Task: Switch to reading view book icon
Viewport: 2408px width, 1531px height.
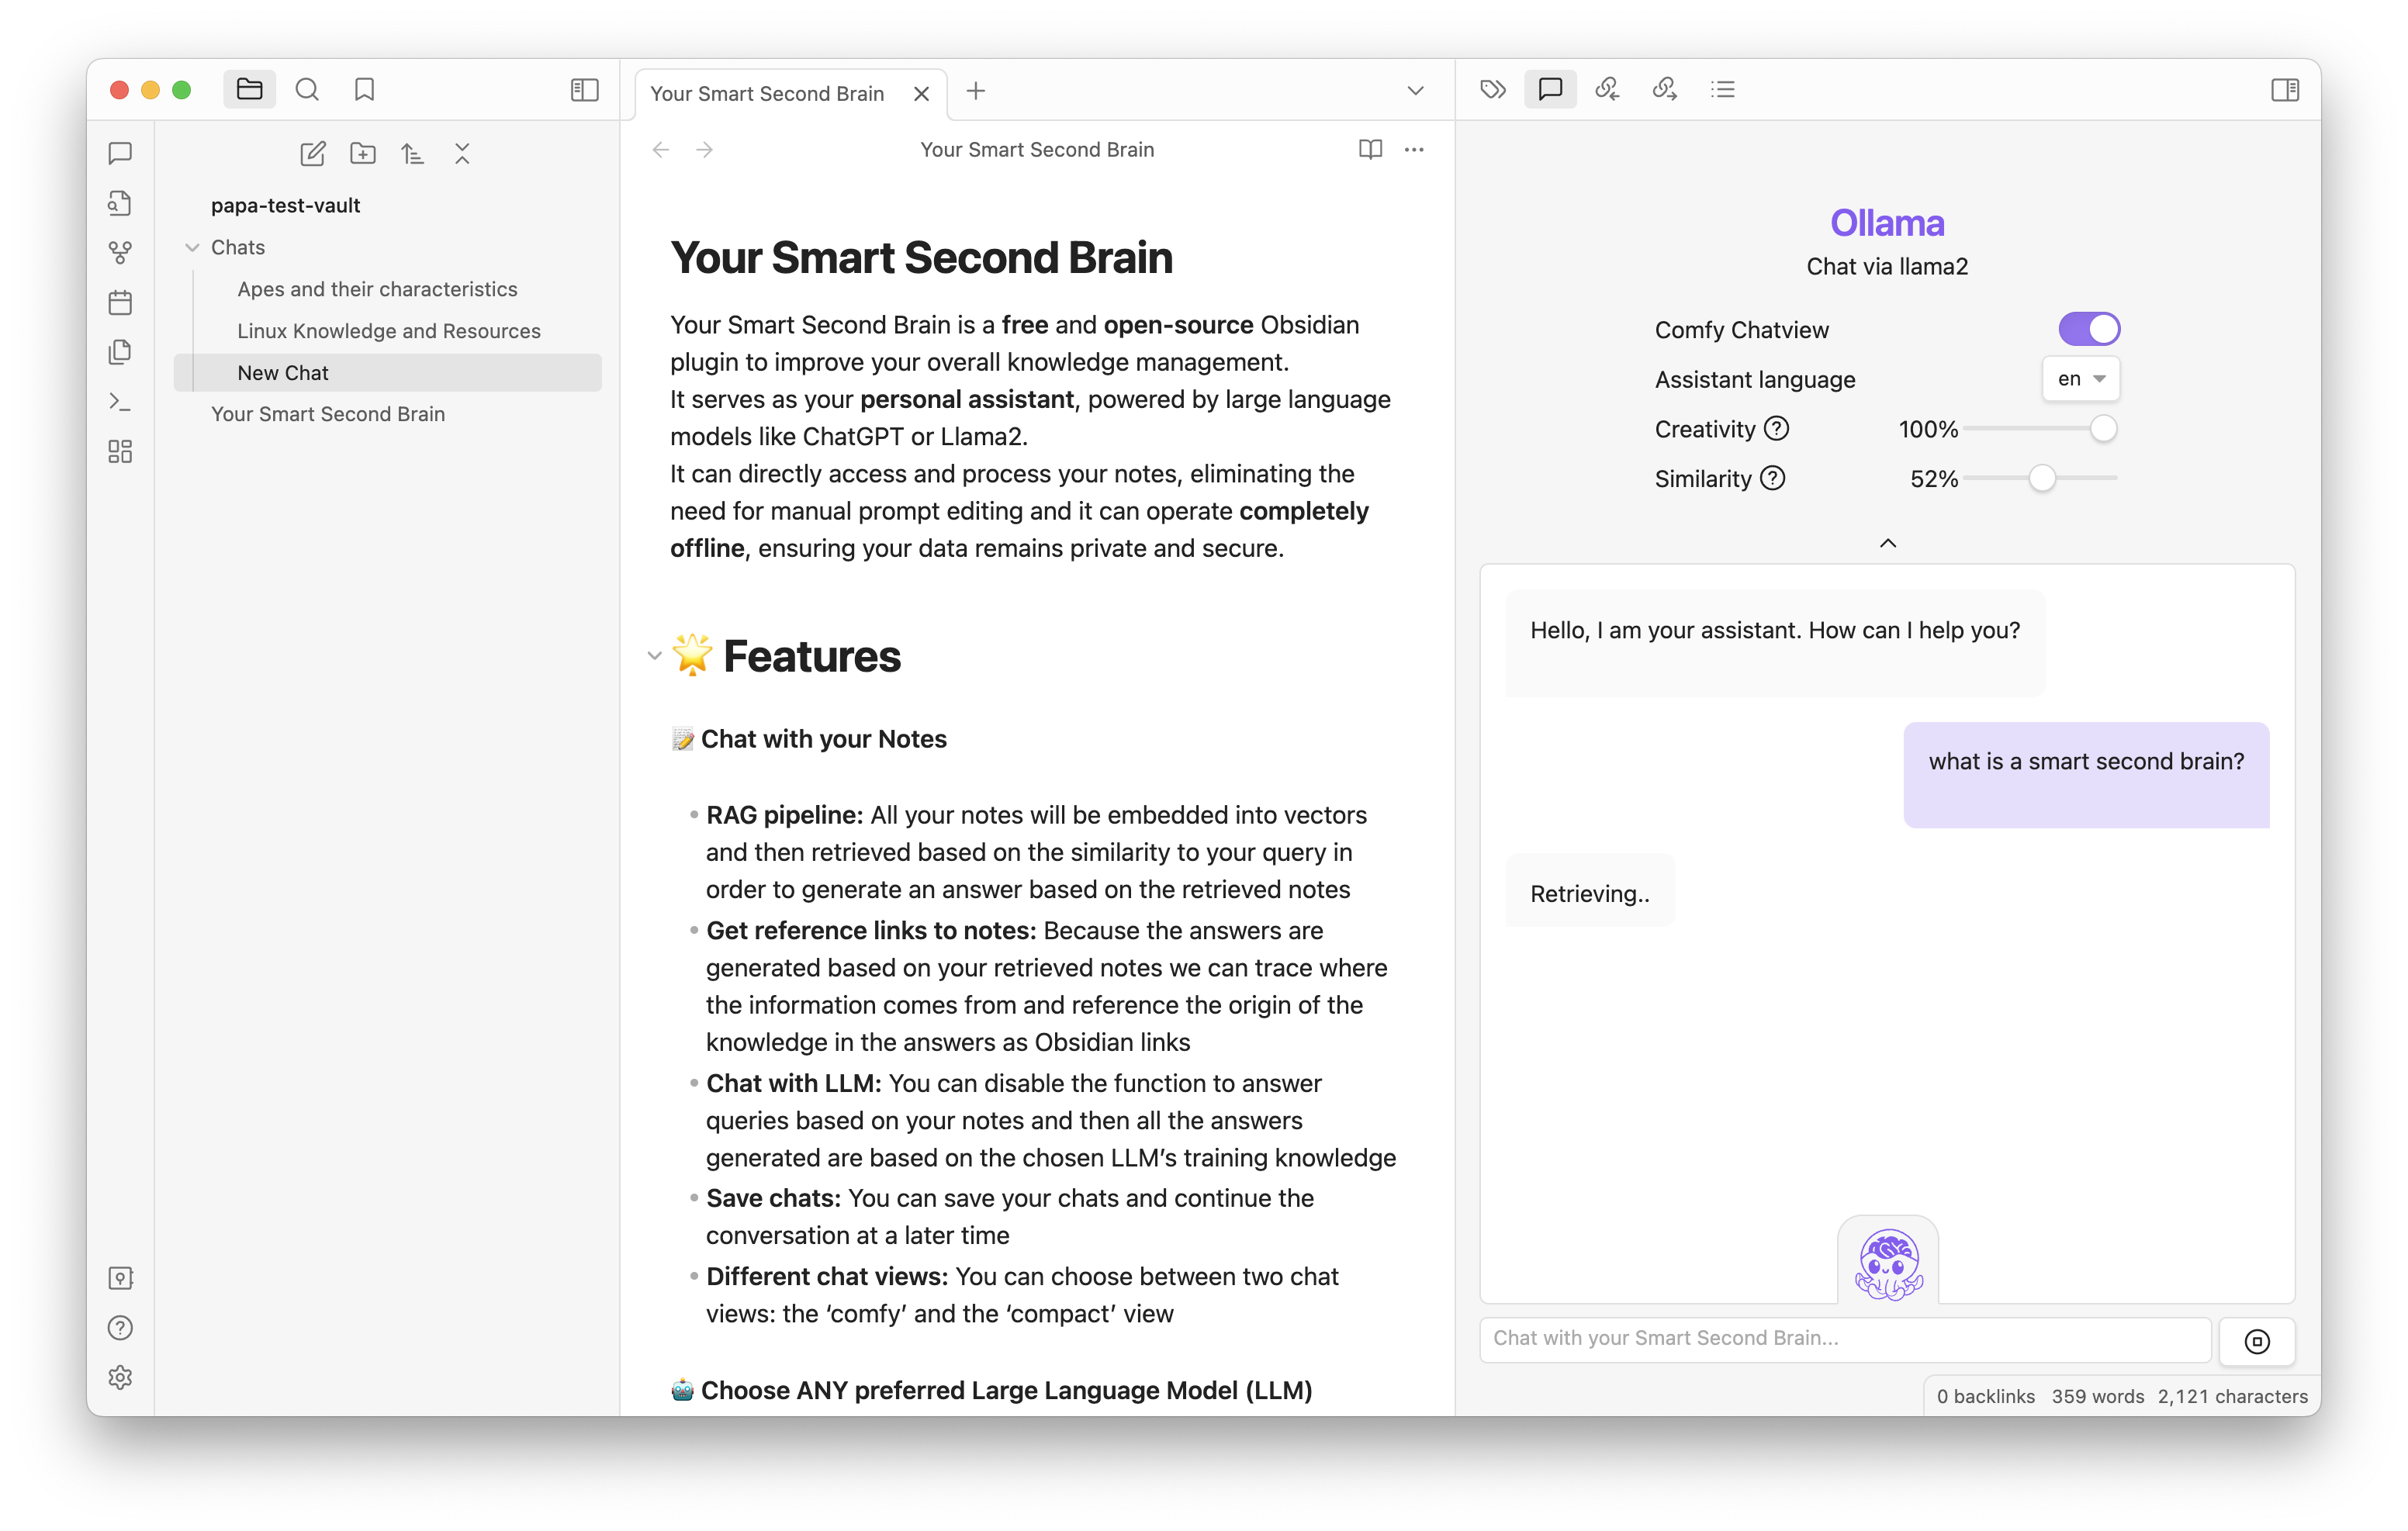Action: [1370, 150]
